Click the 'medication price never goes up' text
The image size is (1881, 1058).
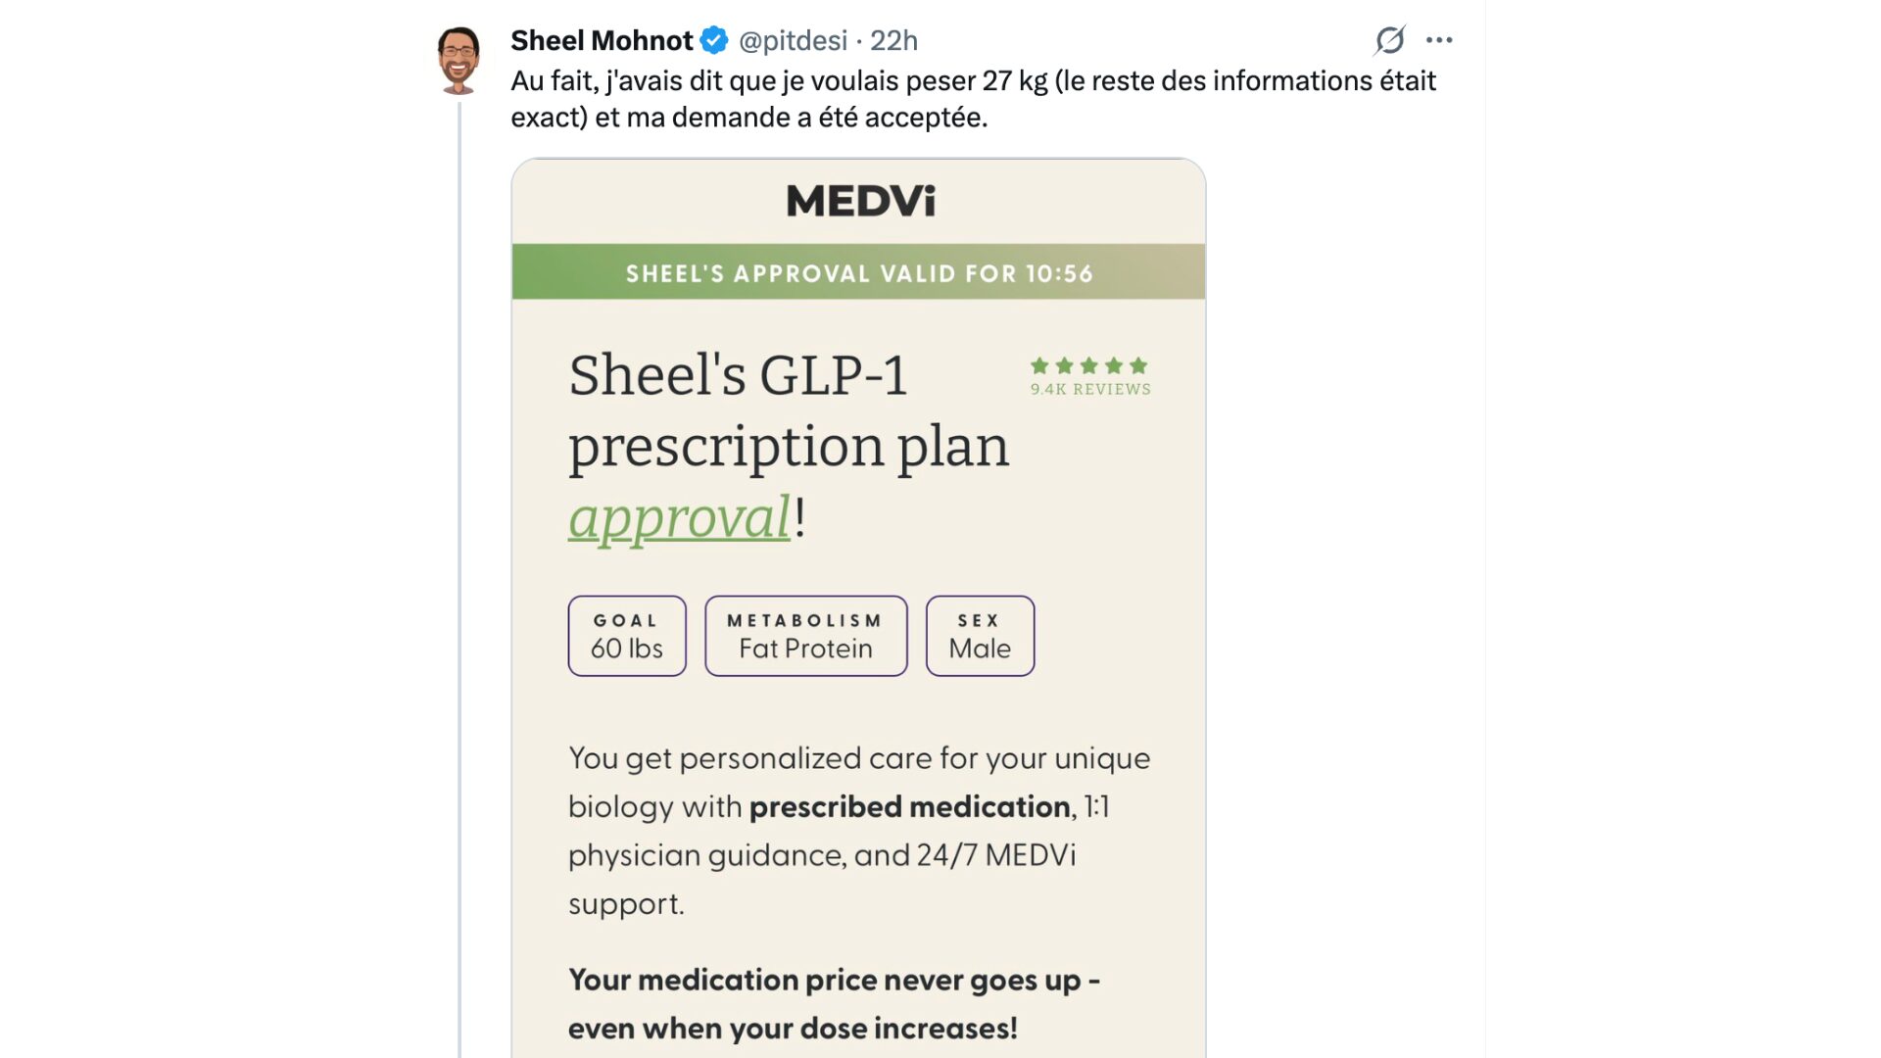(833, 981)
